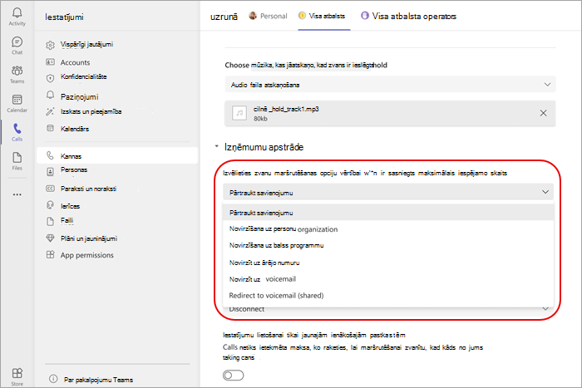Click the info icon next to Par pakalpojumu Teams

click(x=53, y=379)
